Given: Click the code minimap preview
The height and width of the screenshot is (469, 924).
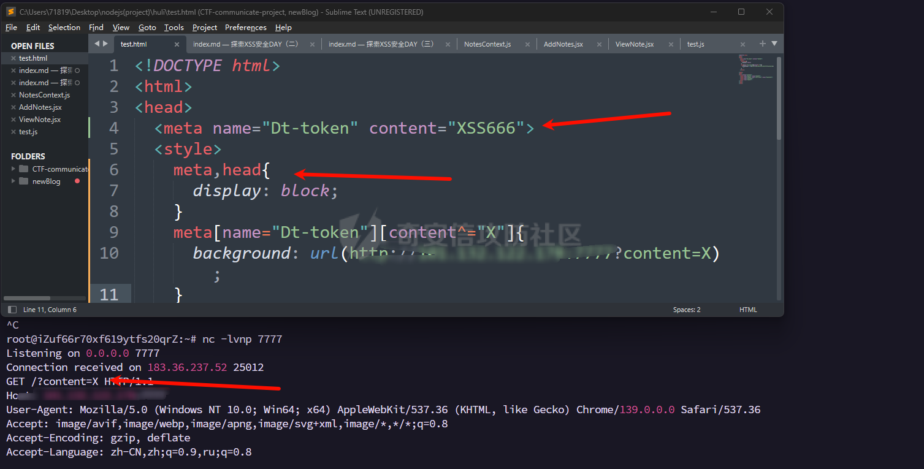Looking at the screenshot, I should pyautogui.click(x=756, y=69).
